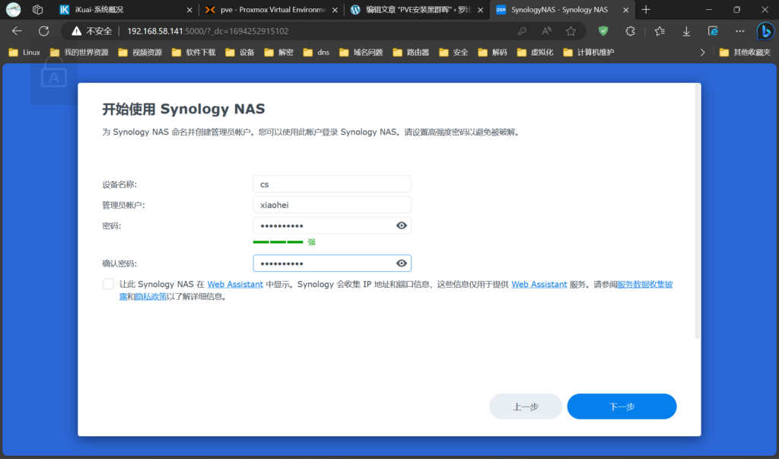This screenshot has height=459, width=779.
Task: Click the 设备名称 input field
Action: tap(332, 184)
